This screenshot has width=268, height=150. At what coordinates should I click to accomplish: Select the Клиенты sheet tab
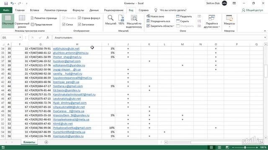point(29,142)
